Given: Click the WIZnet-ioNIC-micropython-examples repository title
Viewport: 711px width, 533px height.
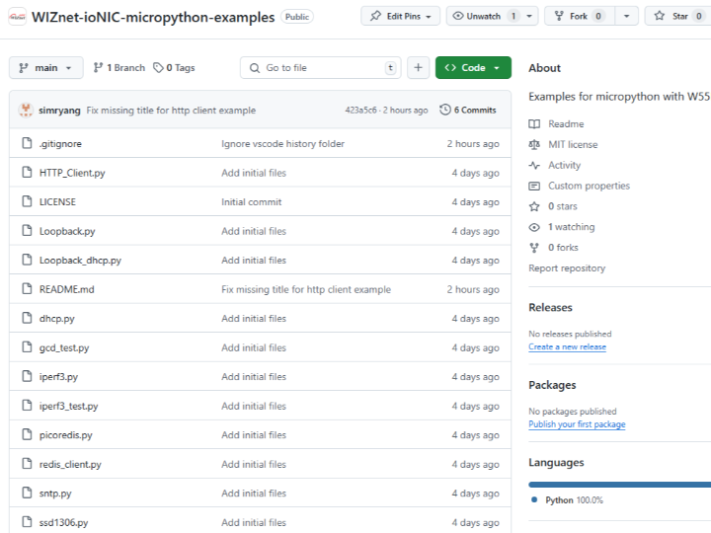Looking at the screenshot, I should coord(153,17).
